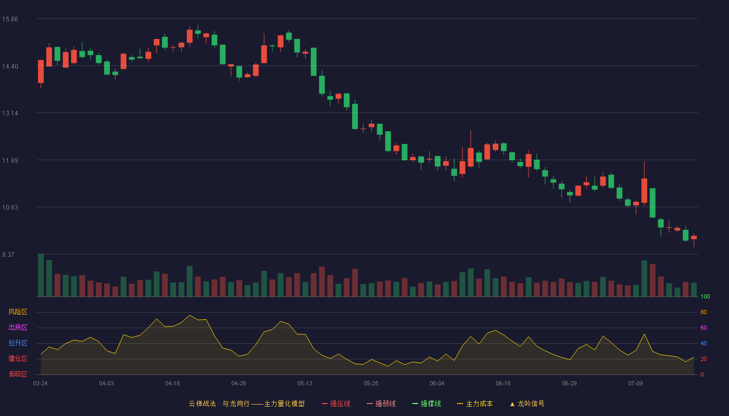Click the 07-09 date axis label

click(635, 383)
